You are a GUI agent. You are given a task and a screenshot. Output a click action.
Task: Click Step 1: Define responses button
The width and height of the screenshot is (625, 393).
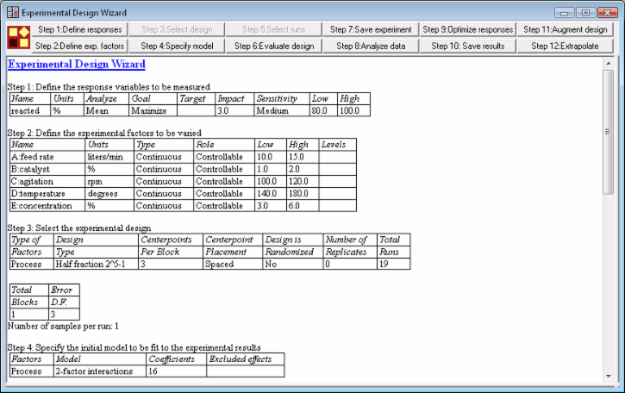click(x=79, y=29)
